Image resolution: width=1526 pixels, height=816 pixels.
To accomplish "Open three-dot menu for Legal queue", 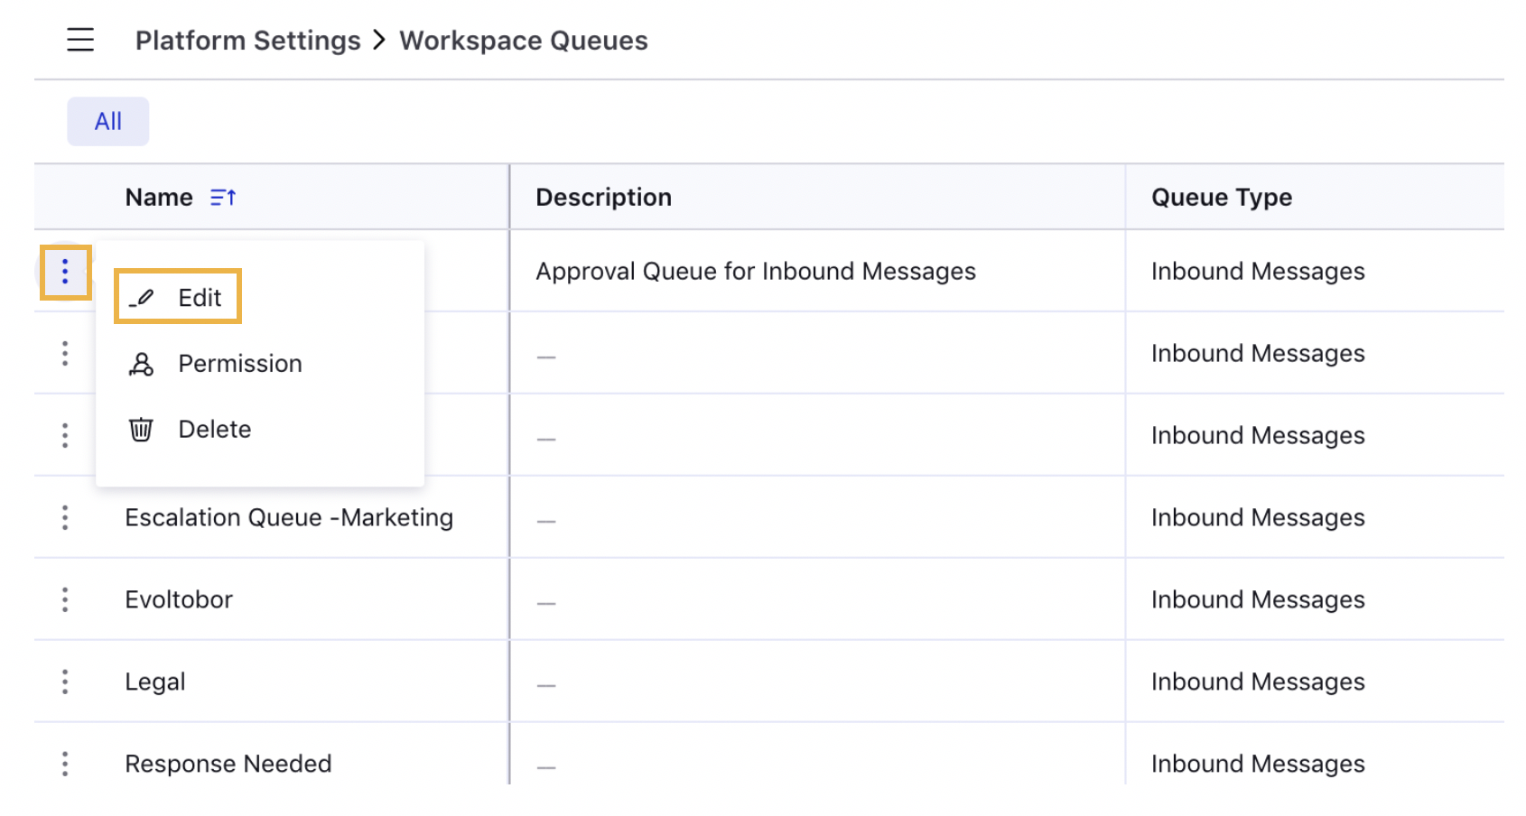I will tap(65, 682).
